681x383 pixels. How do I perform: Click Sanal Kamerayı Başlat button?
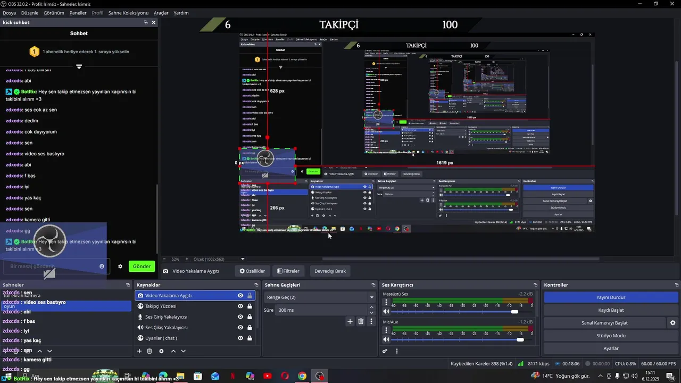click(x=604, y=323)
